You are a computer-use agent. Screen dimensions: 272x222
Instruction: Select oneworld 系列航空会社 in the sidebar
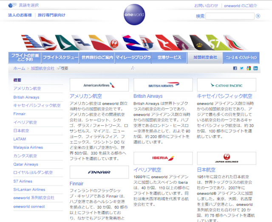[x=34, y=198]
